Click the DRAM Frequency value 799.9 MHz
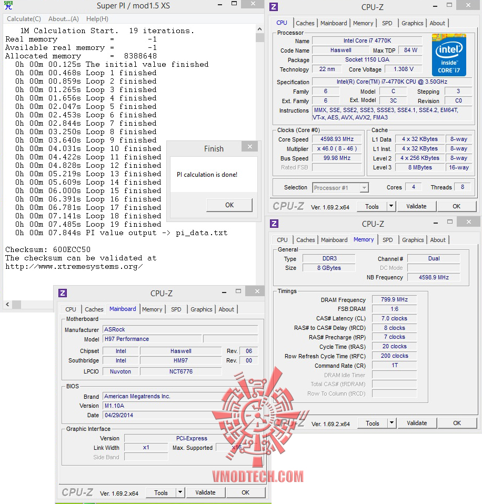 394,299
